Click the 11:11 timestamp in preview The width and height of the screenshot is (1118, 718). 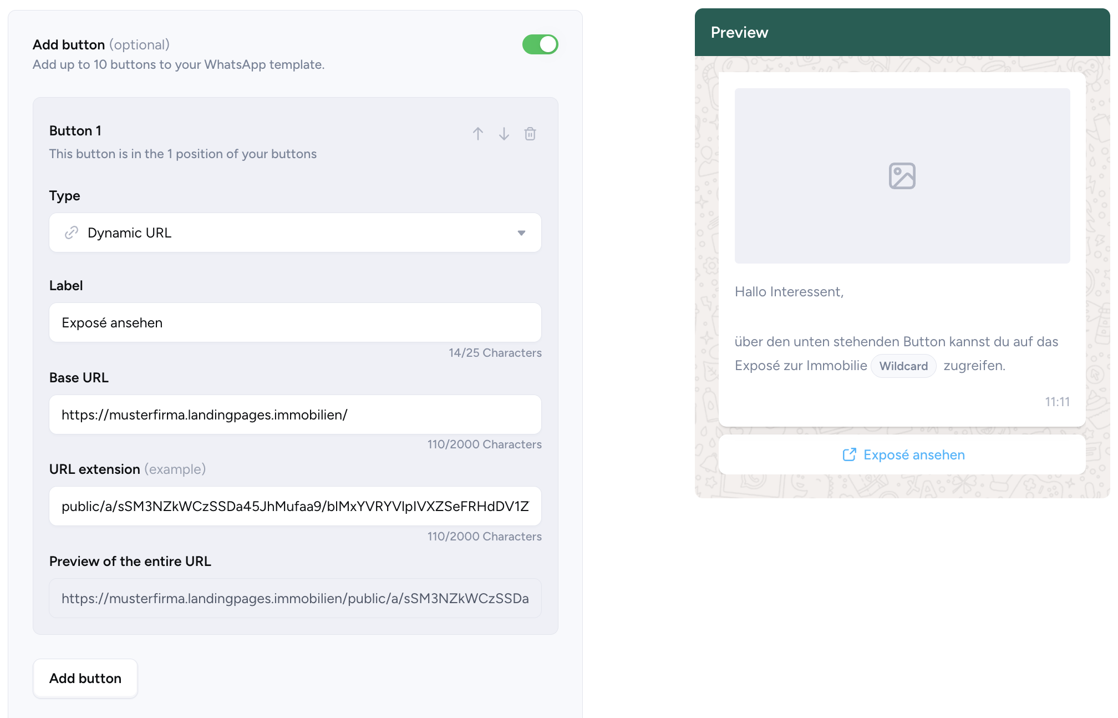click(x=1058, y=402)
